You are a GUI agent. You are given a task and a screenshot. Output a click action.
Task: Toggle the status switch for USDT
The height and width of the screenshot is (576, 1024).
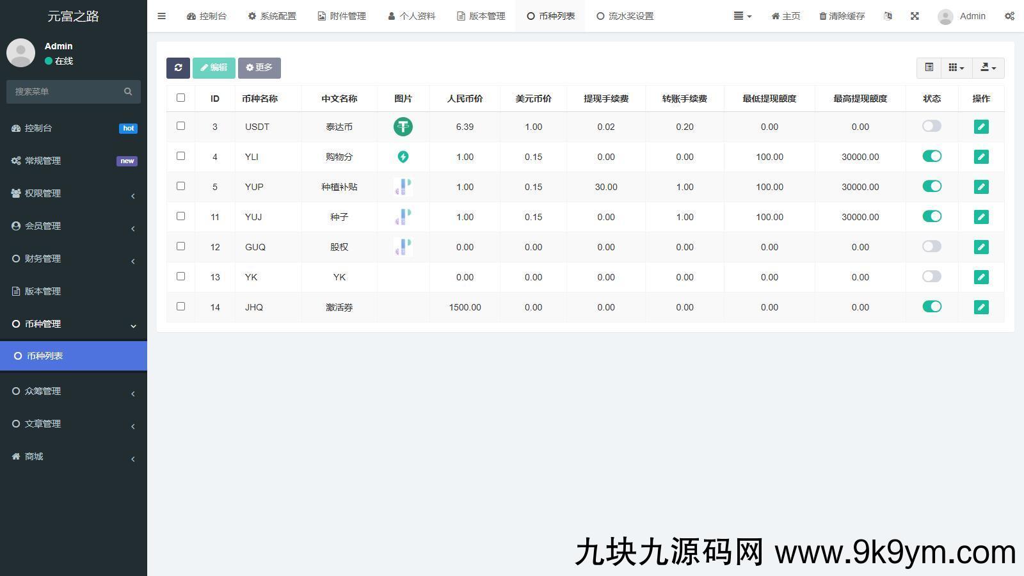point(932,126)
